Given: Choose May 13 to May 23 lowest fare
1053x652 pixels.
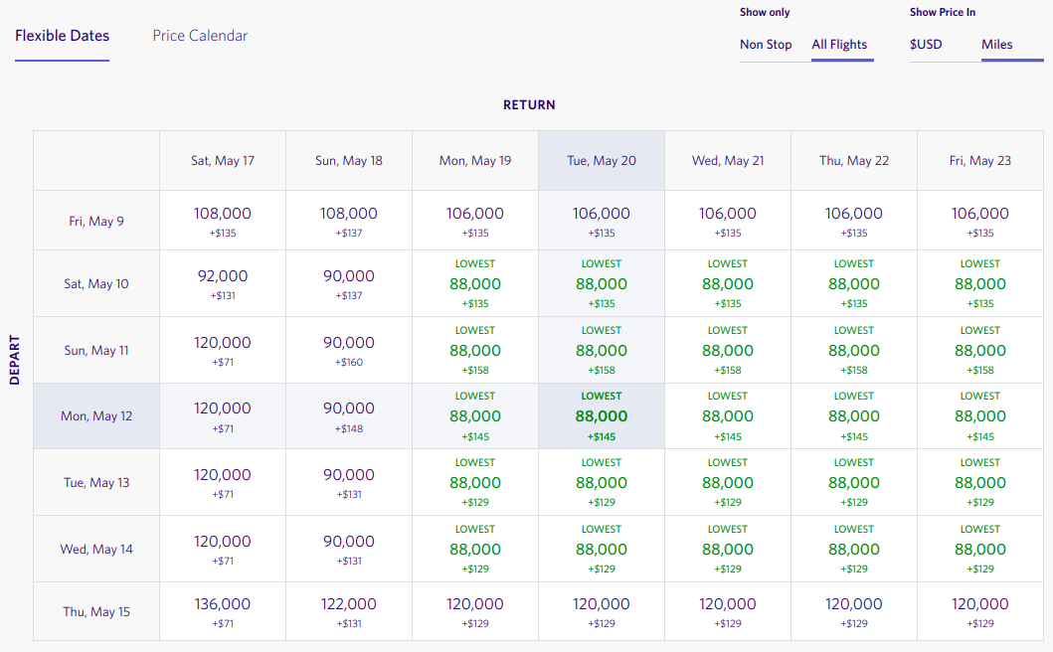Looking at the screenshot, I should coord(979,482).
